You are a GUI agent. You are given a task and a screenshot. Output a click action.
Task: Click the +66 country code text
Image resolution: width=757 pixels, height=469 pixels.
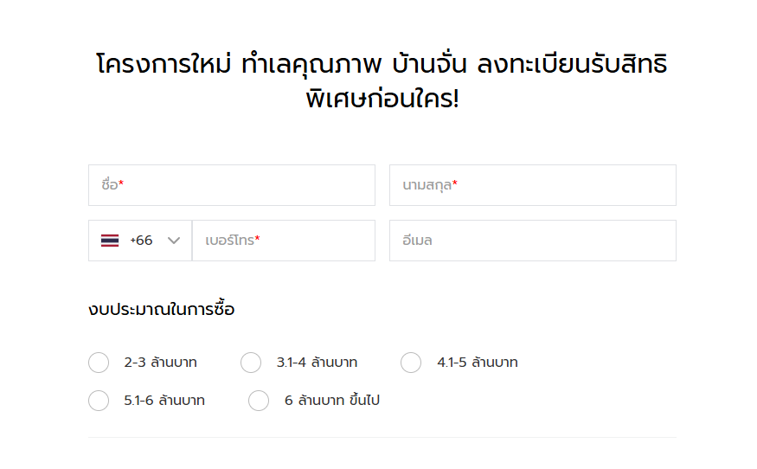point(141,241)
